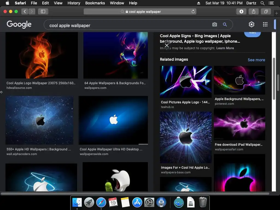The image size is (280, 210).
Task: Open the Safari downloads button
Action: pyautogui.click(x=241, y=11)
